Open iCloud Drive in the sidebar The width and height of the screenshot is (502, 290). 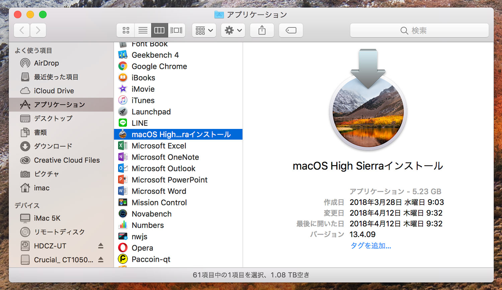[x=61, y=91]
